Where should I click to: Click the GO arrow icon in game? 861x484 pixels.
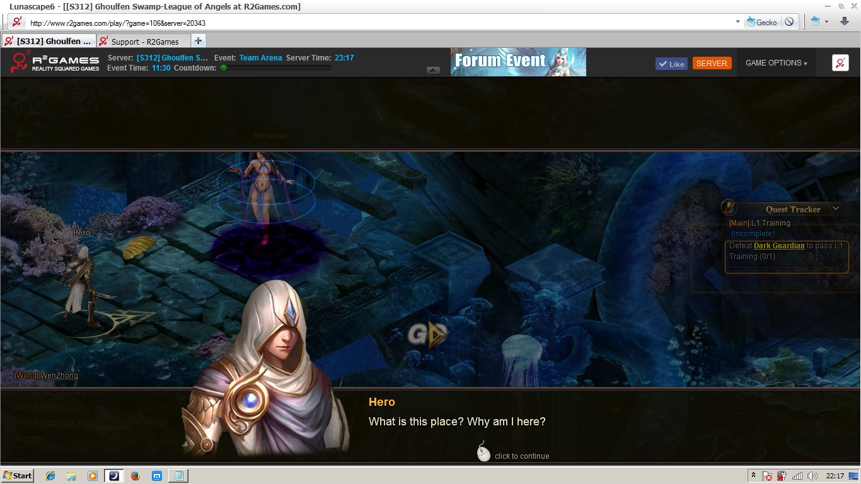pos(428,334)
